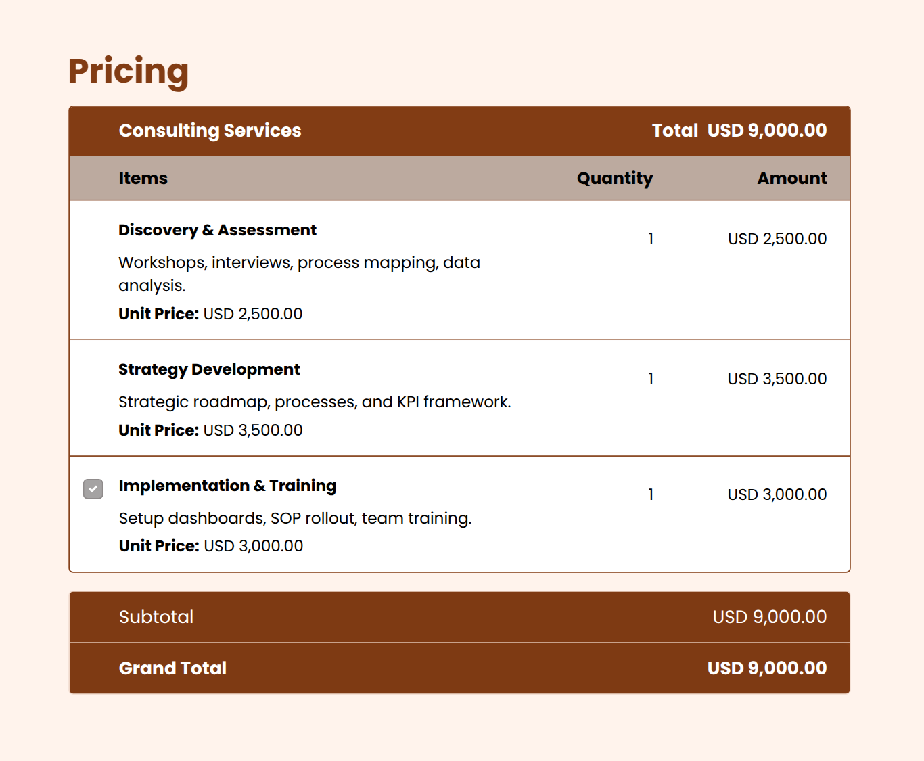
Task: Click the Subtotal row
Action: (x=460, y=616)
